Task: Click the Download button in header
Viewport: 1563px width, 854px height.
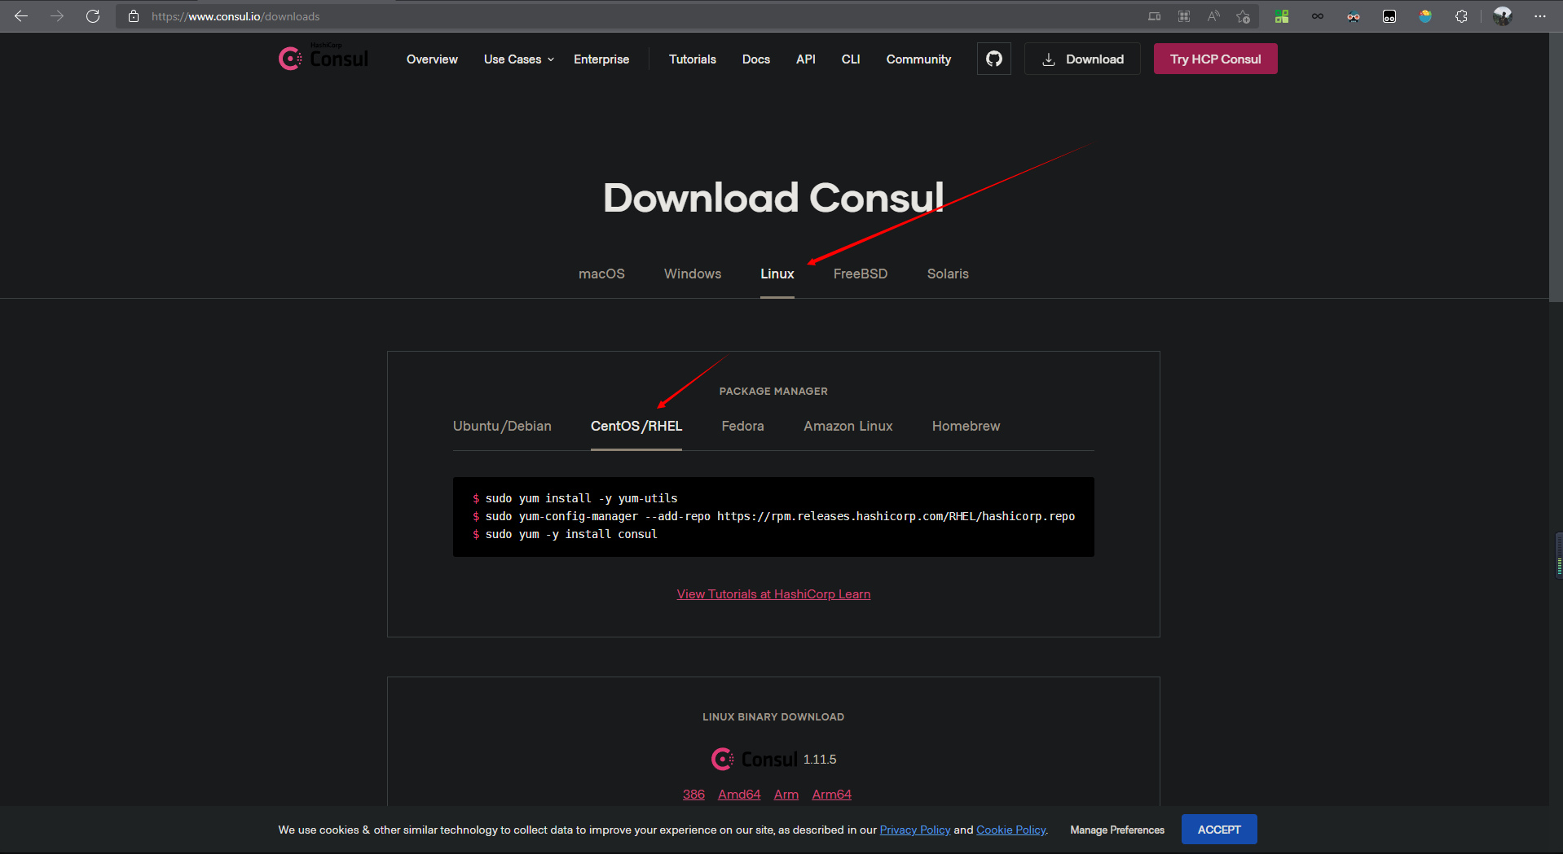Action: tap(1082, 59)
